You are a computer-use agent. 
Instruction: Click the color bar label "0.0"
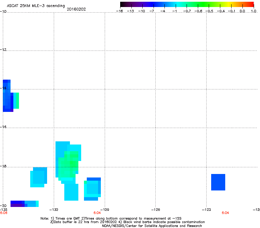click(242, 11)
